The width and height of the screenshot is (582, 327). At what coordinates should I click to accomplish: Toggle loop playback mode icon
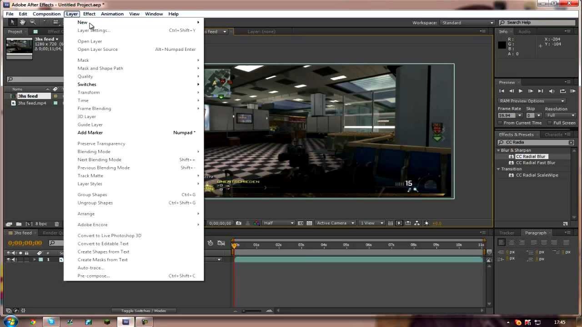[x=562, y=91]
